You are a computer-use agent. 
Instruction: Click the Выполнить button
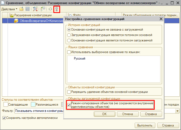click(x=145, y=125)
